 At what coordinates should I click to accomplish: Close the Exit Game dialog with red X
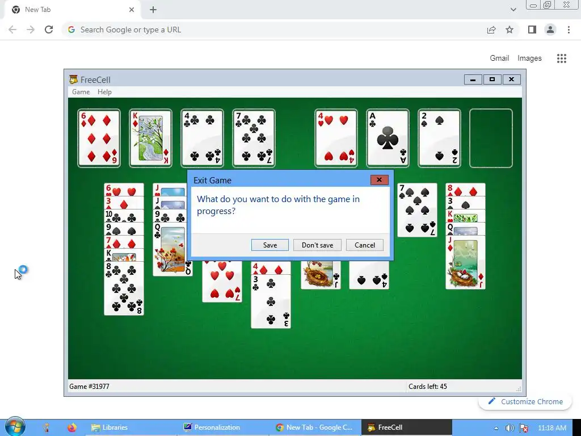[380, 180]
